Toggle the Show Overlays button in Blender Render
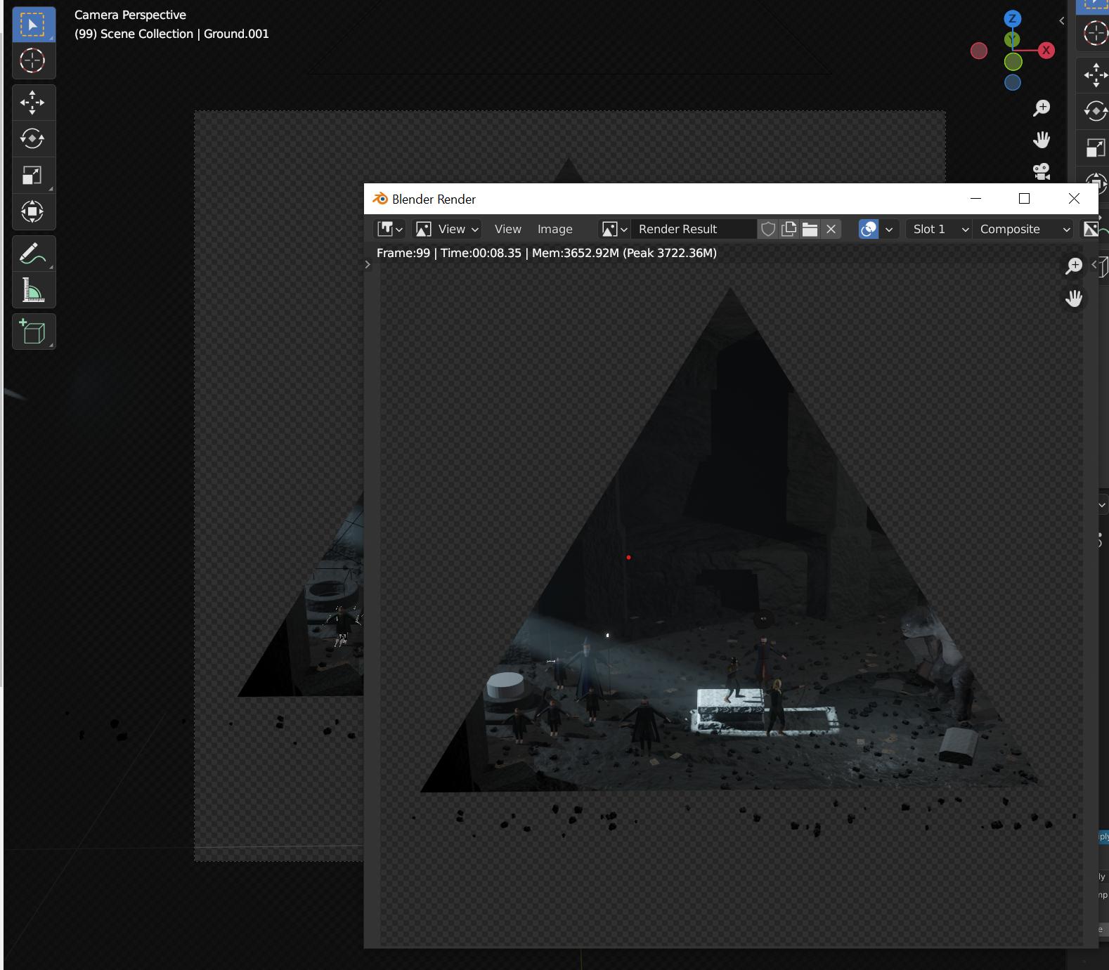The width and height of the screenshot is (1109, 970). click(x=869, y=229)
